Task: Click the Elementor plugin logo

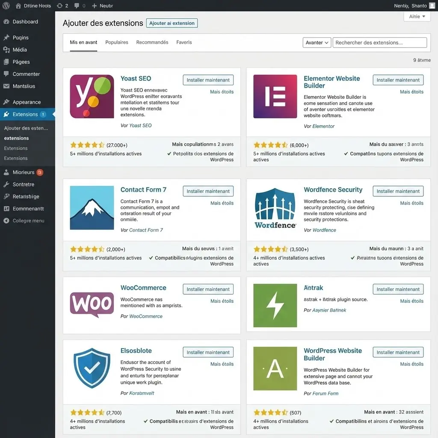Action: coord(275,96)
